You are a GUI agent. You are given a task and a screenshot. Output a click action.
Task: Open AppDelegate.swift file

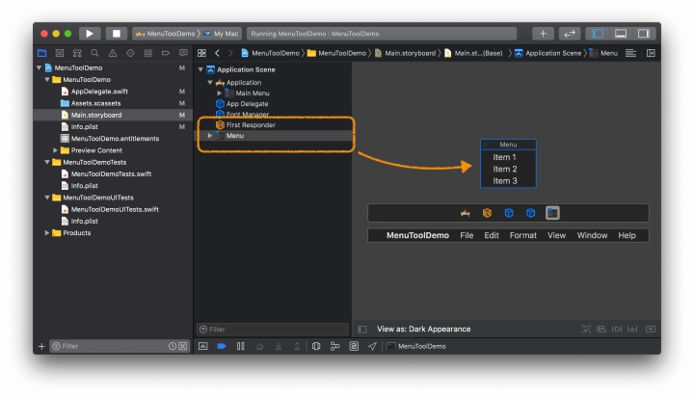pos(99,92)
